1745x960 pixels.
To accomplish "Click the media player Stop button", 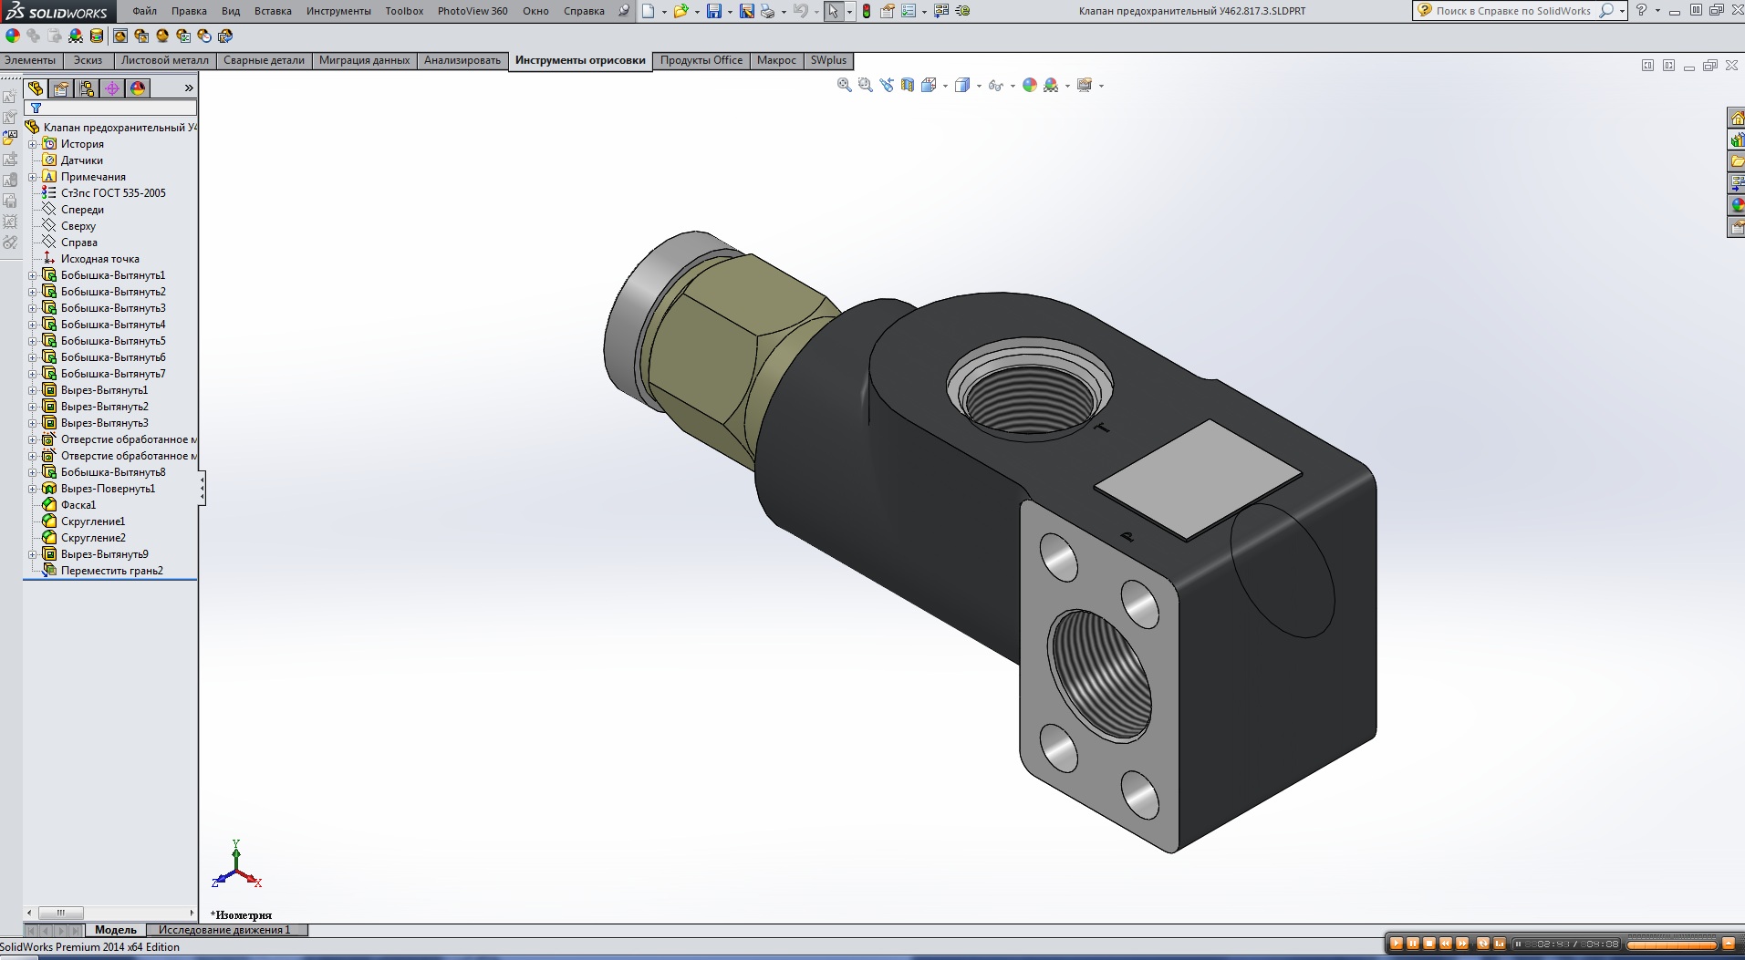I will pos(1429,944).
